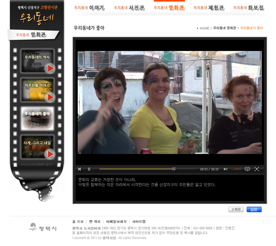
Task: Click the video seek progress bar
Action: [146, 169]
